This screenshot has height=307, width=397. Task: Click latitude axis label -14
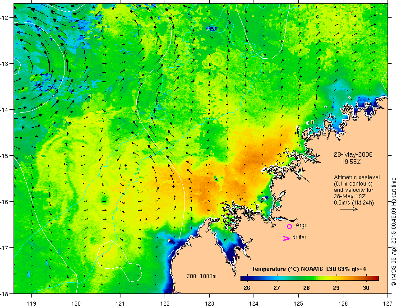(5, 110)
